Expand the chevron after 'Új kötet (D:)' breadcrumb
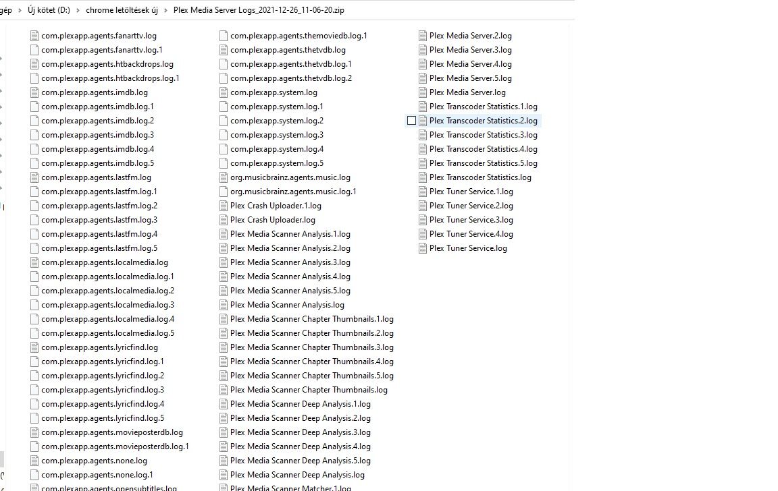This screenshot has width=778, height=491. click(x=78, y=10)
